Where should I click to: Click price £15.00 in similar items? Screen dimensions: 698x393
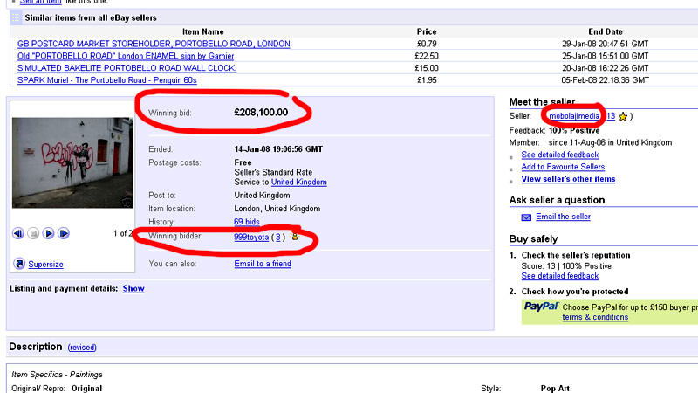click(427, 68)
